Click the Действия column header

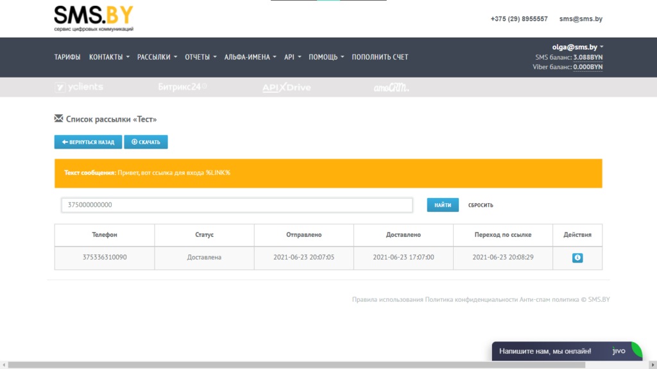pyautogui.click(x=577, y=234)
